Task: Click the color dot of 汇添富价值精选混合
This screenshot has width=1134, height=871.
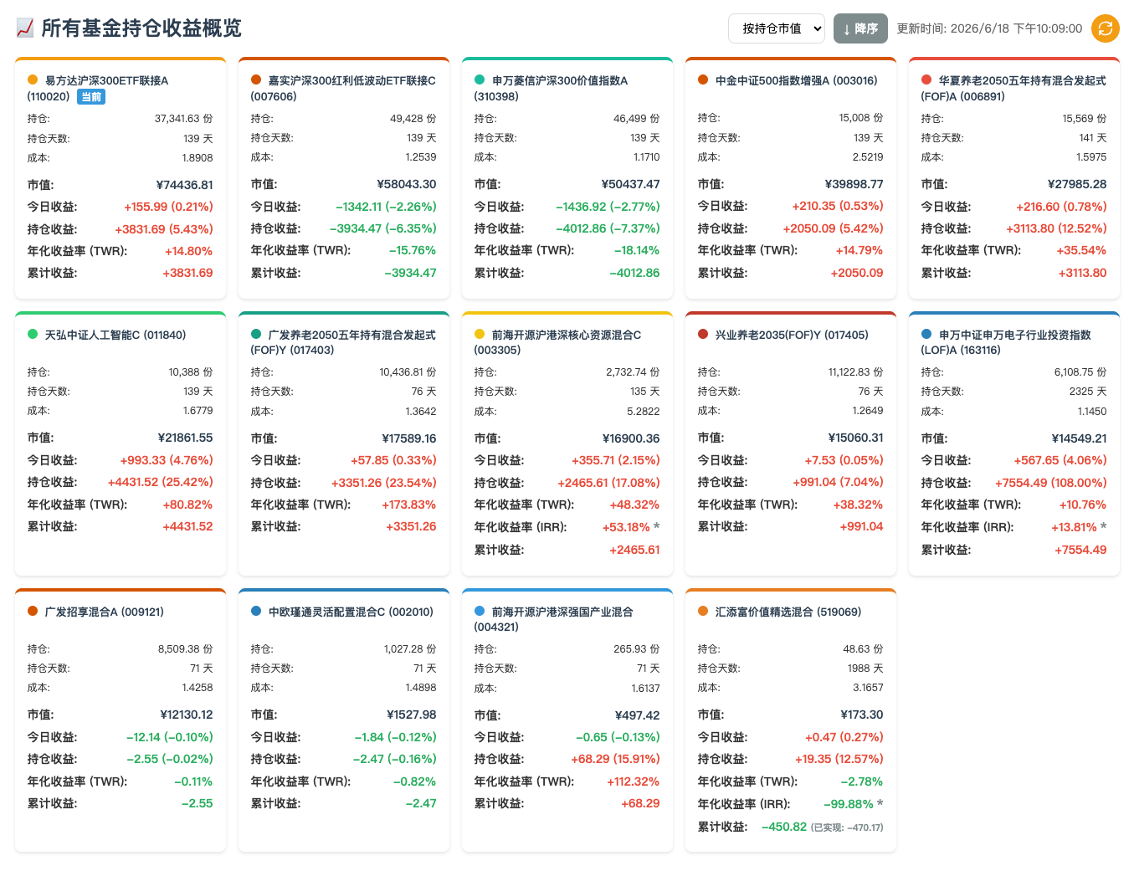Action: coord(703,611)
